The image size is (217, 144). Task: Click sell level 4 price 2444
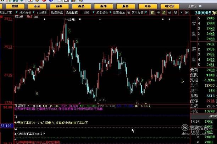(211, 23)
